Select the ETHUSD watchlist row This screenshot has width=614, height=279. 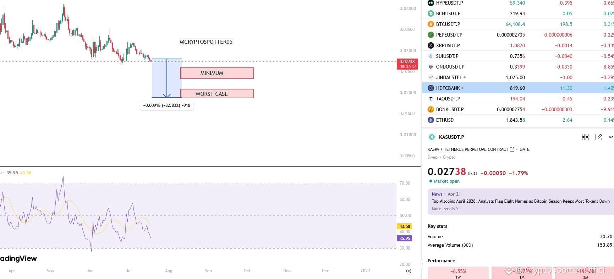click(x=518, y=120)
